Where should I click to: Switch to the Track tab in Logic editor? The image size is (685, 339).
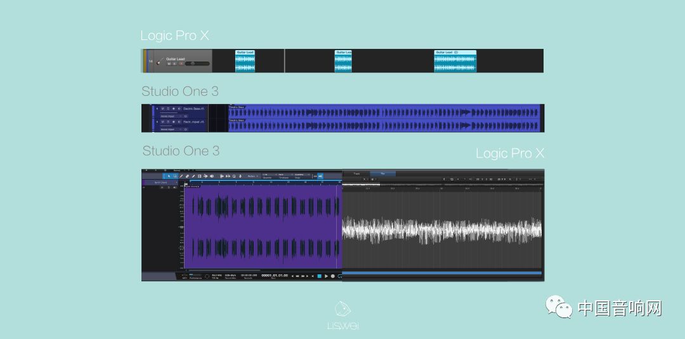tap(356, 174)
